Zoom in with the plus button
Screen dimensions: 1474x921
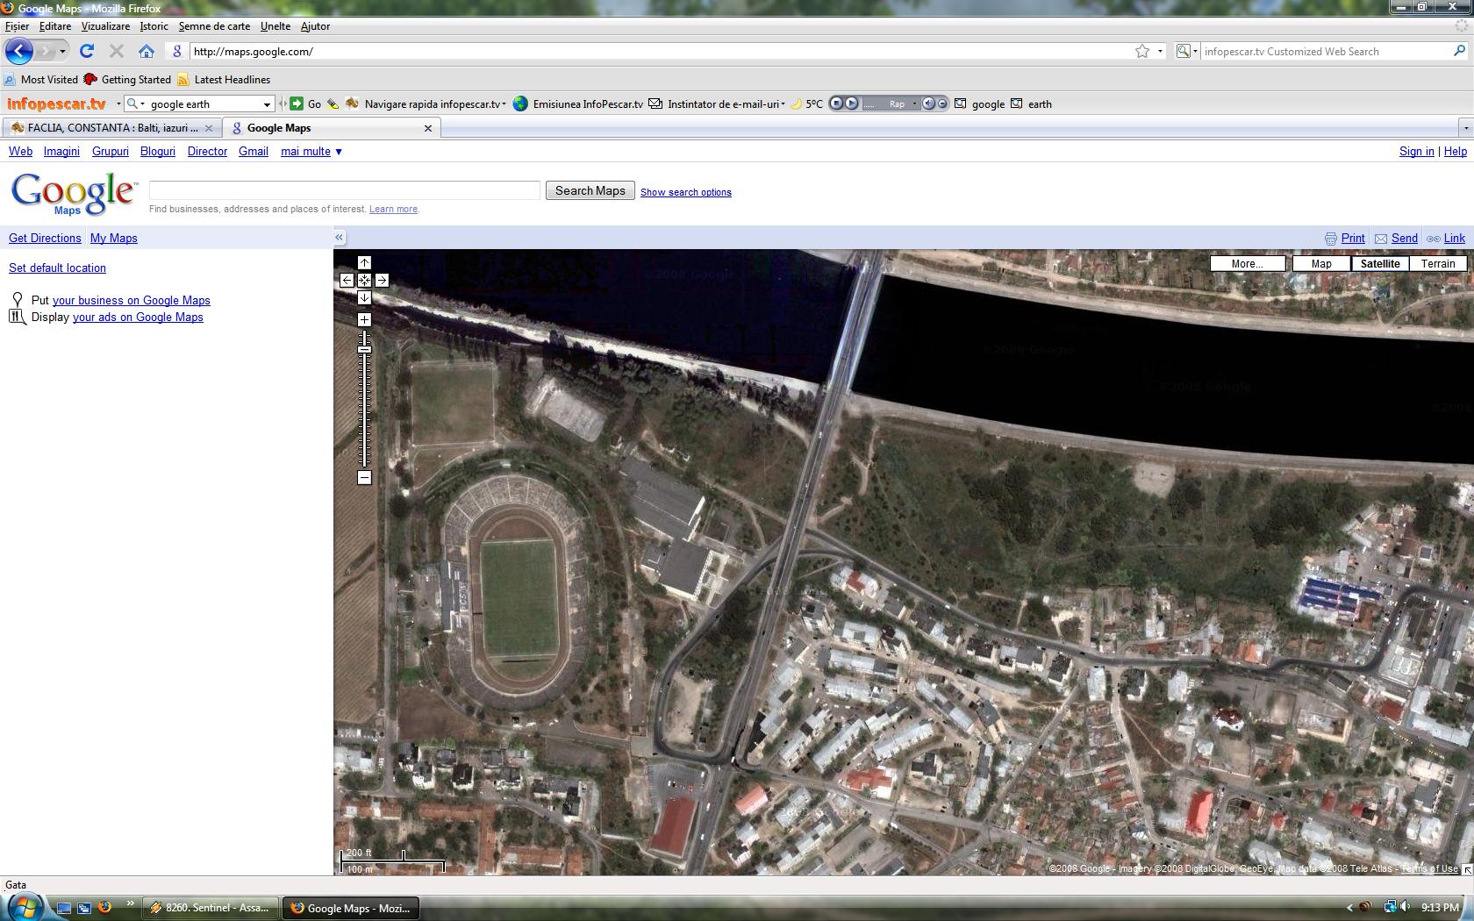click(x=364, y=320)
